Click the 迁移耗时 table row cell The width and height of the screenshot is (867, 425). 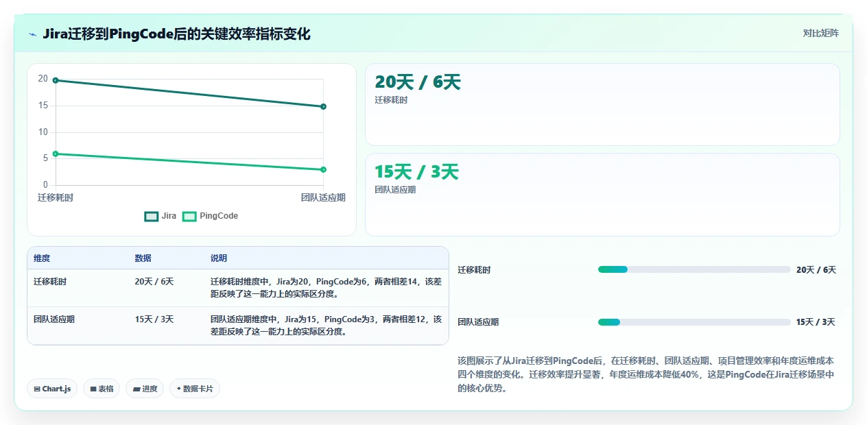pos(50,282)
